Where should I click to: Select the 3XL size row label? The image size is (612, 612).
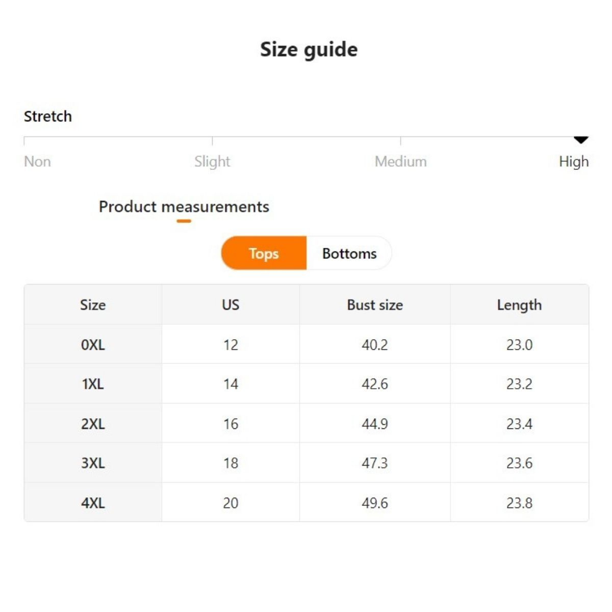93,463
